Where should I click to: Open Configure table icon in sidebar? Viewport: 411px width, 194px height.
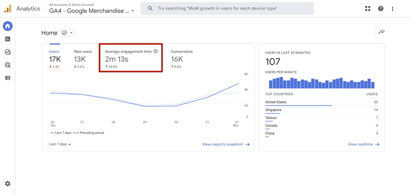[7, 78]
